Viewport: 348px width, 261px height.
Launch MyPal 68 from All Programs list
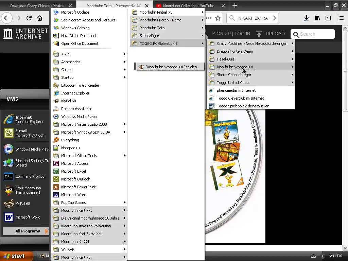pyautogui.click(x=89, y=101)
